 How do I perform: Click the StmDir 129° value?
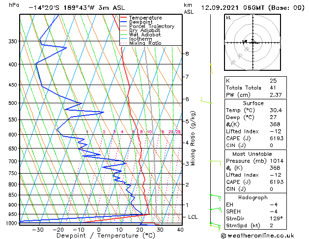pos(276,218)
